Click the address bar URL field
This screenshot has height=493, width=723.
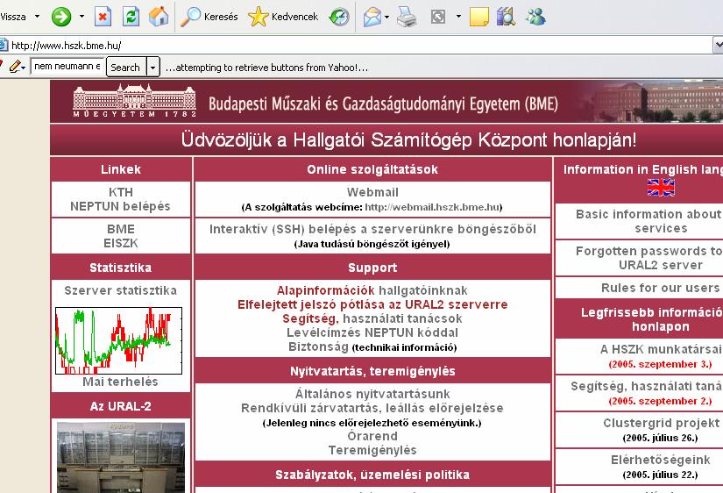pyautogui.click(x=359, y=46)
